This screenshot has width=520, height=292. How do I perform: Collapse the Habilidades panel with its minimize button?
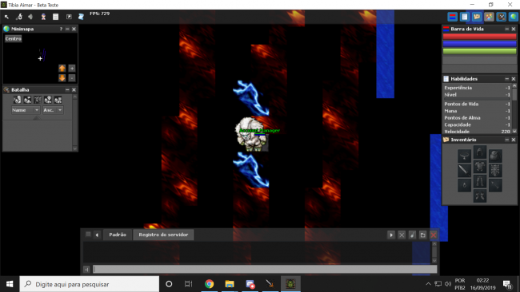click(x=506, y=79)
